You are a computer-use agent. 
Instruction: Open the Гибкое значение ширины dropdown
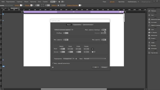[x=64, y=30]
